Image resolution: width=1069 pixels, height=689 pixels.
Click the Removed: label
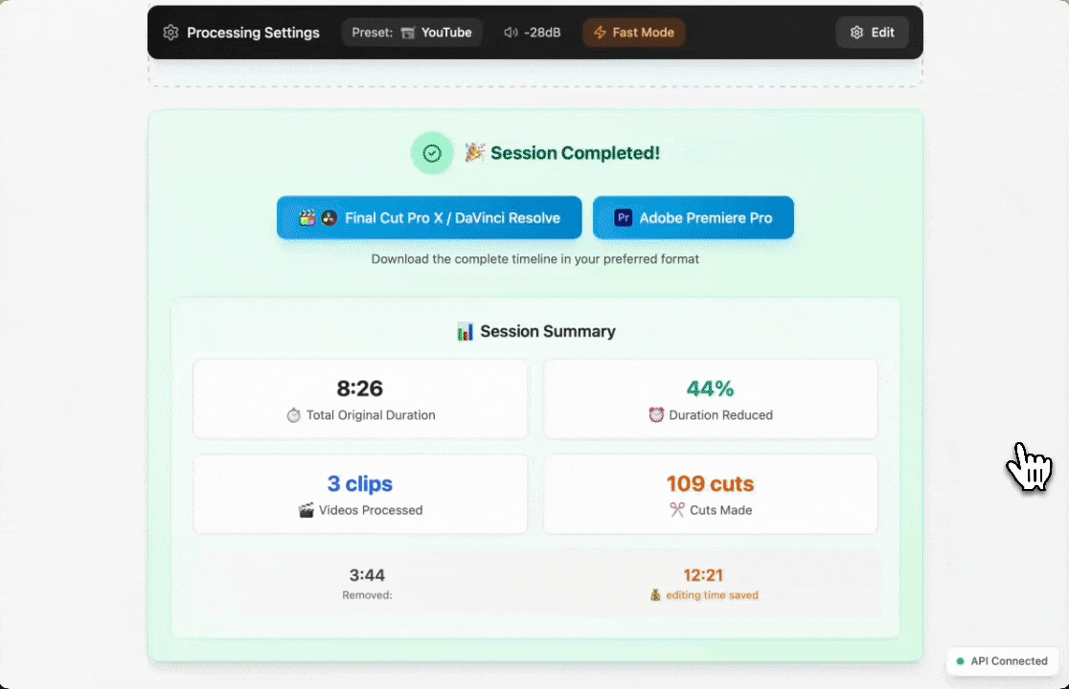(367, 595)
